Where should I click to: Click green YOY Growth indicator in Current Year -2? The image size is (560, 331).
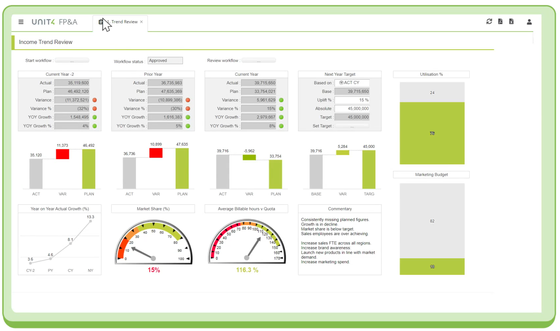click(x=95, y=117)
